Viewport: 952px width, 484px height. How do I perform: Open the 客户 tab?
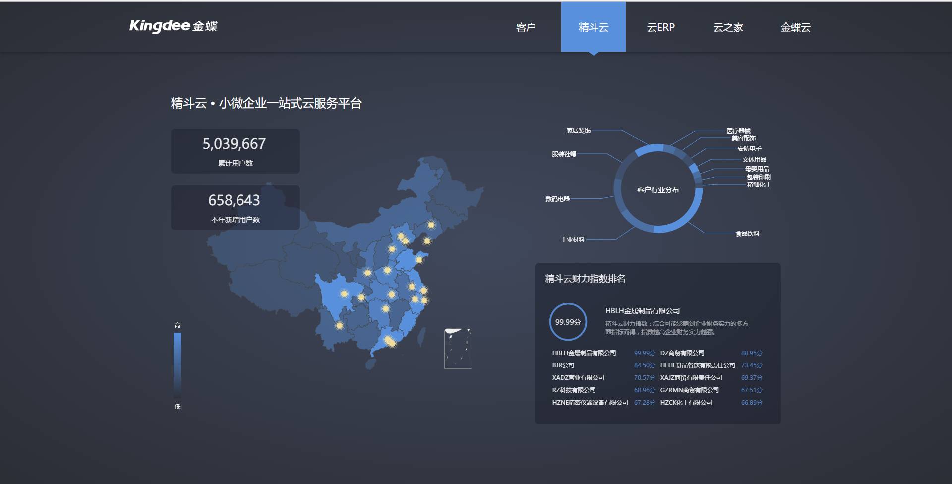click(x=526, y=27)
